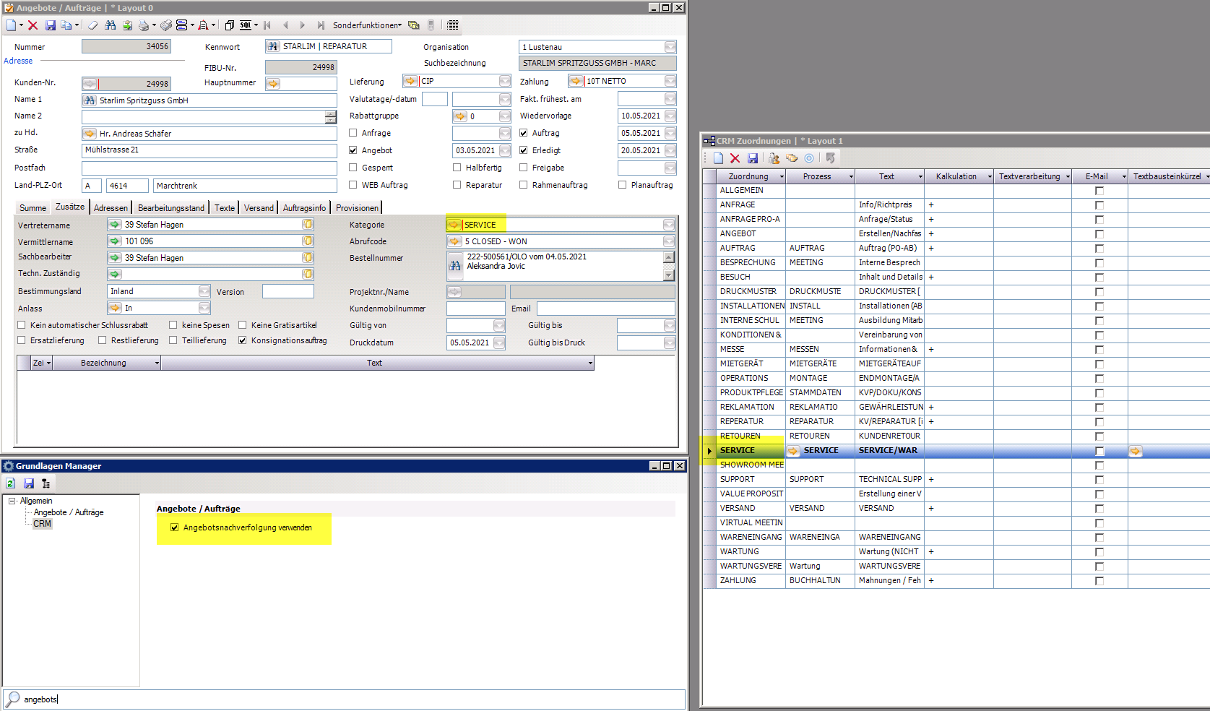Screen dimensions: 1210x711
Task: Collapse the Allgemein tree node
Action: (x=12, y=501)
